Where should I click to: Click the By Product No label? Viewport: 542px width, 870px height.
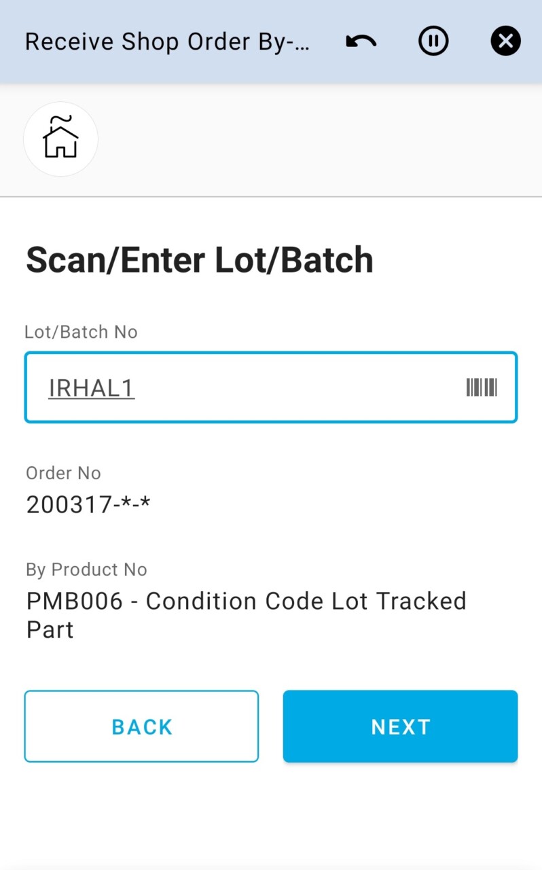(x=86, y=570)
